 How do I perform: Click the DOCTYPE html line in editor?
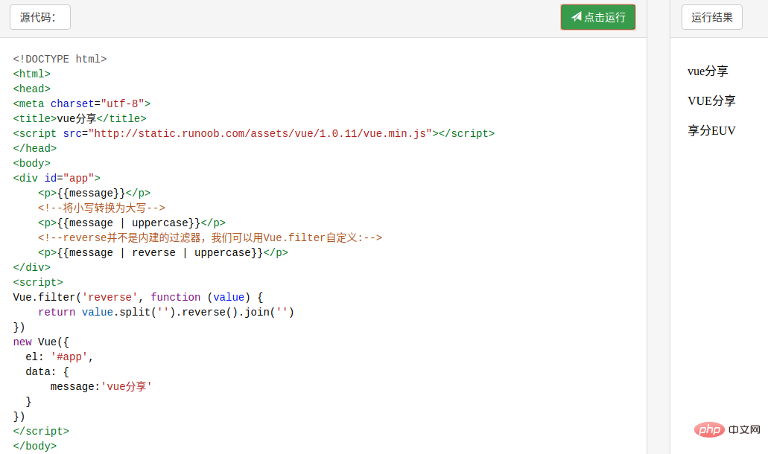click(60, 59)
